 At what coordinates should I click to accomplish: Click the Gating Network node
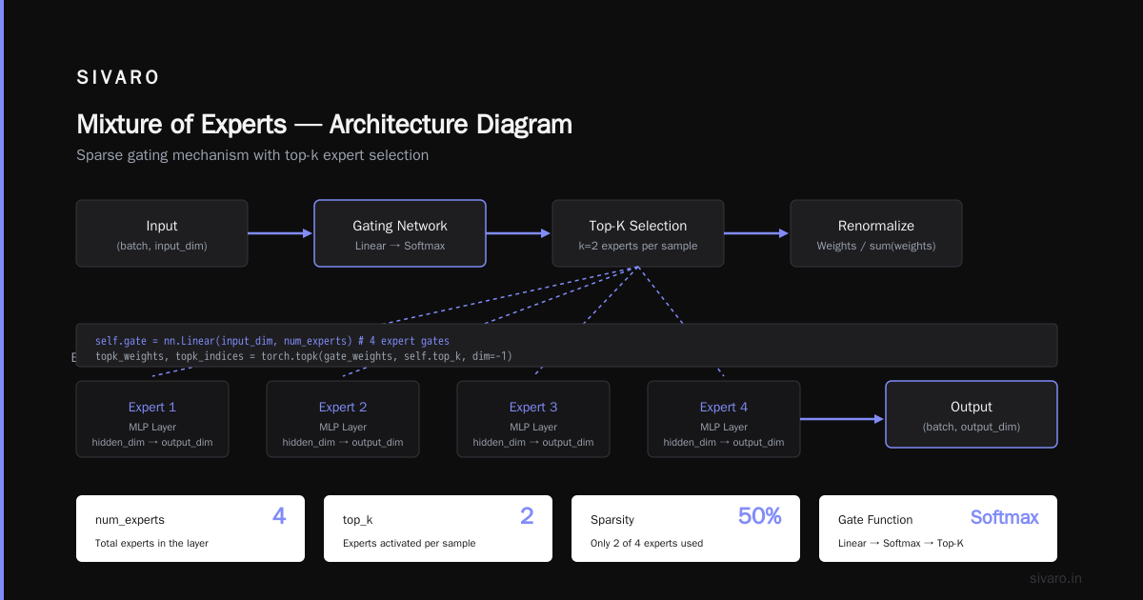(400, 233)
